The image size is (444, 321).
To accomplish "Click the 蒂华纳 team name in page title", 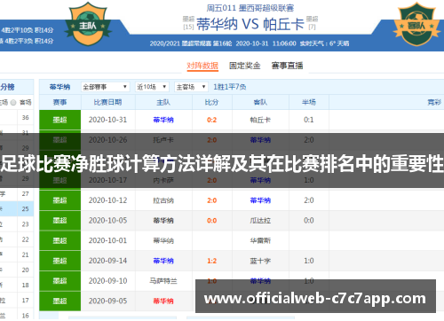I will coord(217,24).
